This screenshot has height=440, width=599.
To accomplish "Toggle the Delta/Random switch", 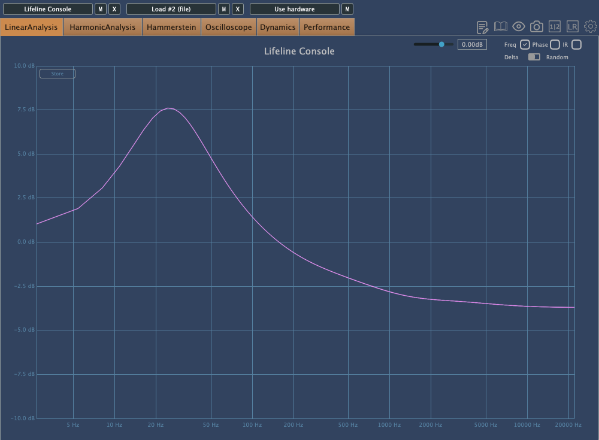I will [x=534, y=57].
